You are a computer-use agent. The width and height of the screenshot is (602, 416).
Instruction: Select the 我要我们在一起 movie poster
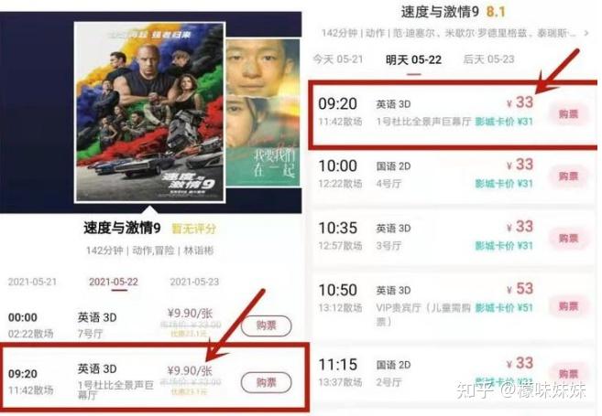coord(263,112)
